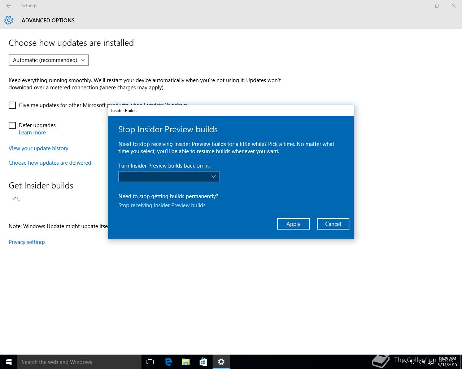Select the Settings app taskbar icon
The height and width of the screenshot is (369, 462).
pos(221,362)
